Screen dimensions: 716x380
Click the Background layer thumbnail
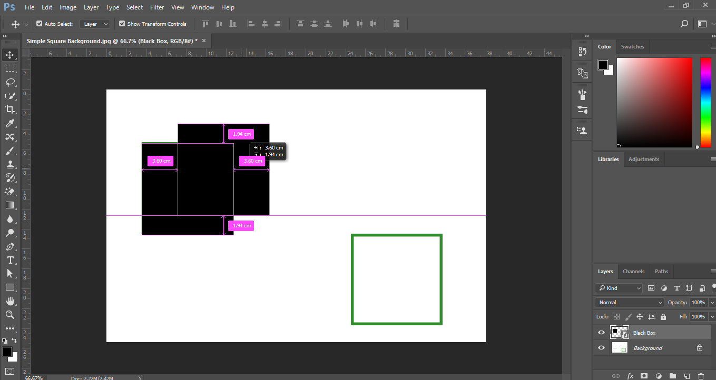[619, 348]
